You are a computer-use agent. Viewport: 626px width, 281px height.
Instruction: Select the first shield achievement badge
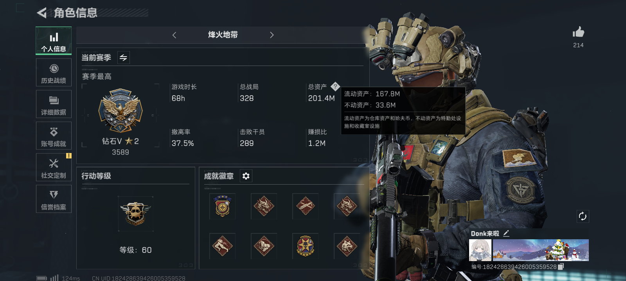tap(222, 206)
